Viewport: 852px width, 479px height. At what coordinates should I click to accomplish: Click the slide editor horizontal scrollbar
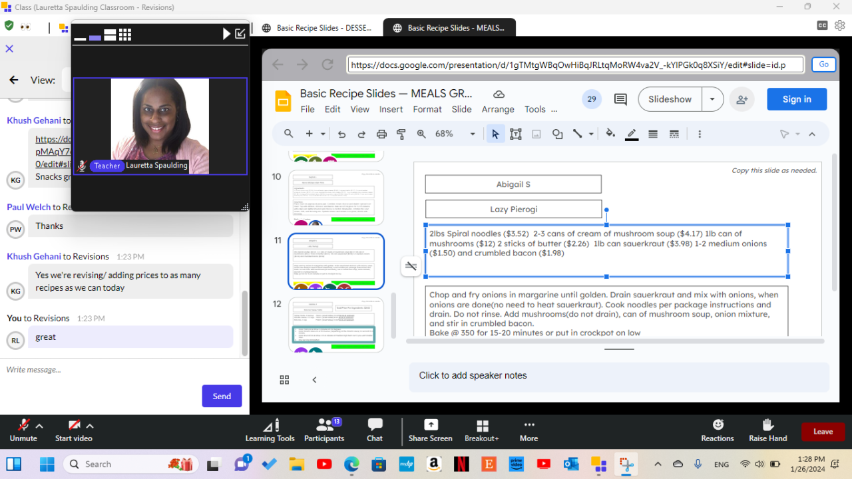click(x=615, y=341)
